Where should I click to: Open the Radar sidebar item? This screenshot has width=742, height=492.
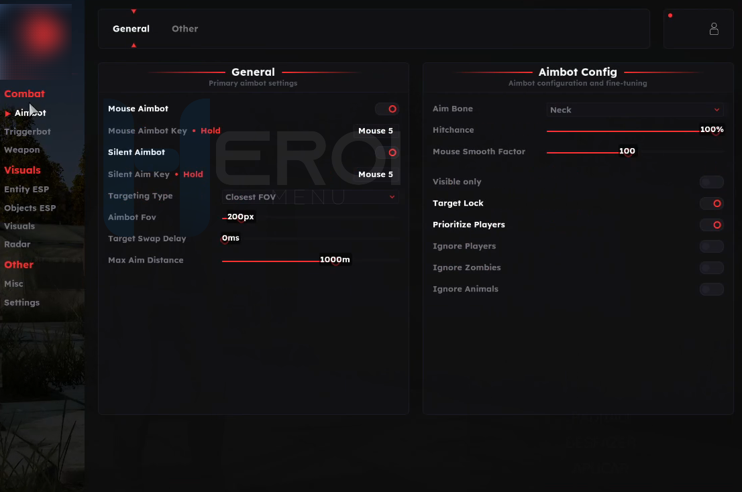(x=17, y=244)
